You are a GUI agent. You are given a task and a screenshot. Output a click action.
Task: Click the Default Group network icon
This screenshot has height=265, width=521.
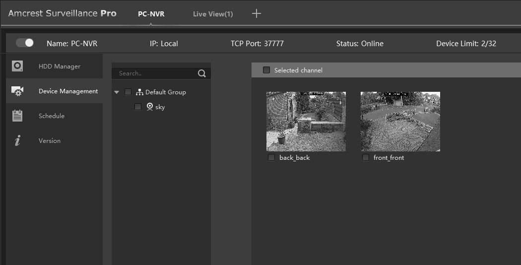click(x=139, y=92)
